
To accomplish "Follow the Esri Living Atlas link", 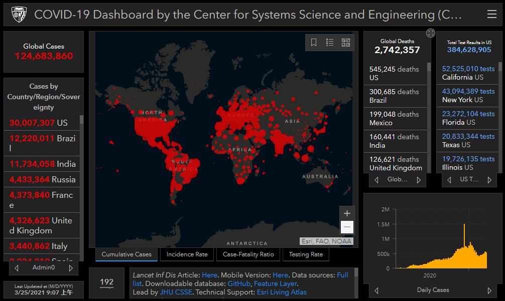I will (282, 292).
